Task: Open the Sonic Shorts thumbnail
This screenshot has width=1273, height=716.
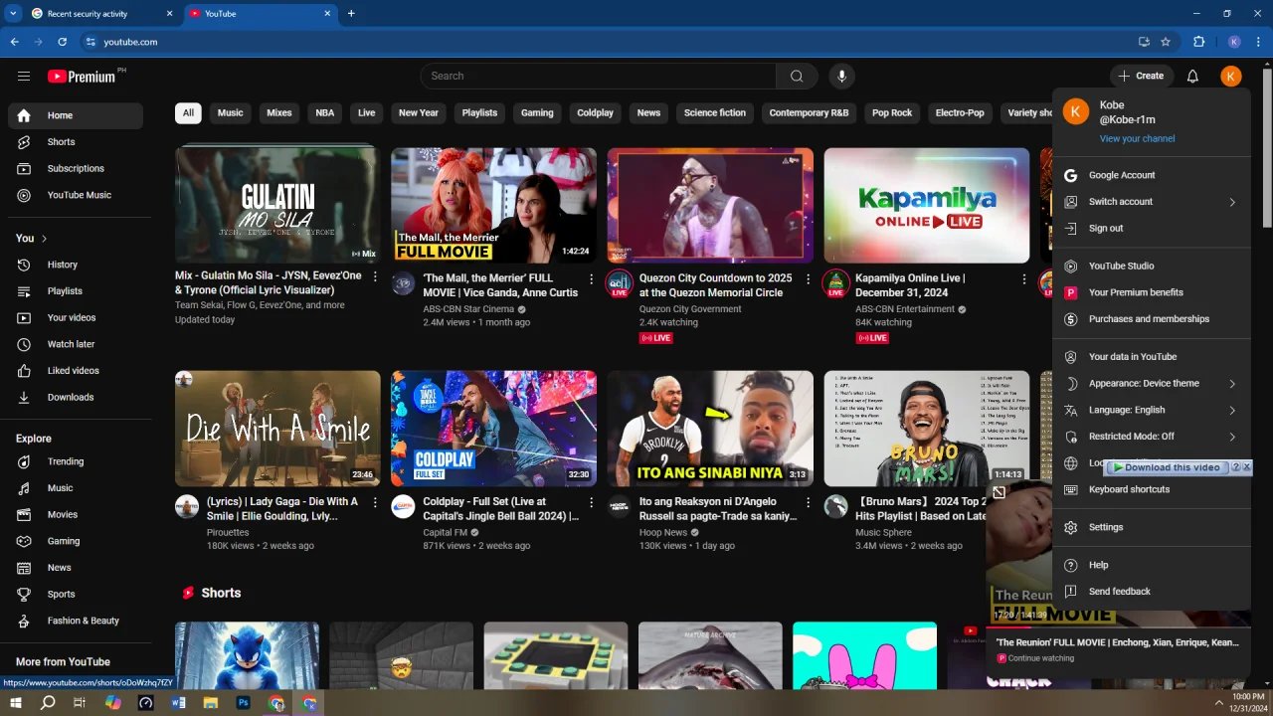Action: [247, 655]
